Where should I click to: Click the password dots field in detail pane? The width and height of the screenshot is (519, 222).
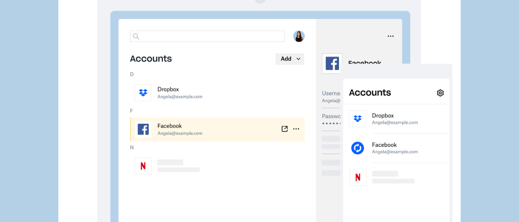point(331,123)
